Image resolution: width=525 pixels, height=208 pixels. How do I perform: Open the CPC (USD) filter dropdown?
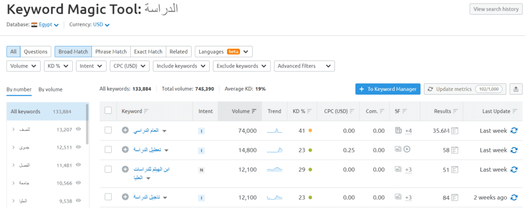point(130,66)
